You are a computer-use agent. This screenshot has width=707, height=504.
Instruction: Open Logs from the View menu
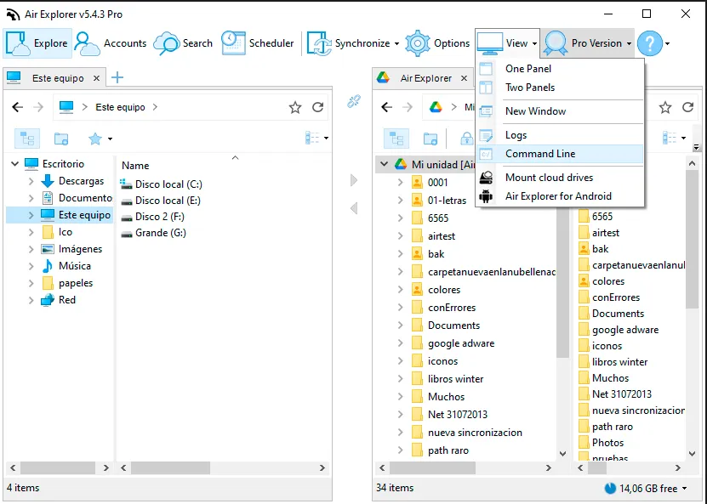[560, 135]
